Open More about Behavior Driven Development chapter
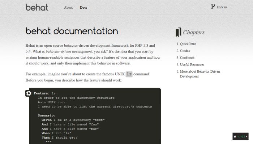This screenshot has width=253, height=144. coord(200,74)
